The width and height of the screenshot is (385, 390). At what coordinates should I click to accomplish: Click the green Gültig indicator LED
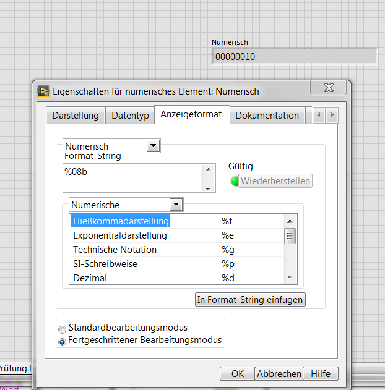pyautogui.click(x=234, y=181)
